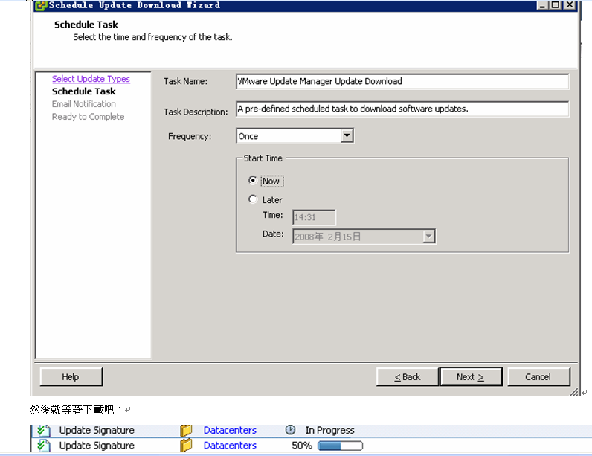Open the Date picker dropdown arrow
The image size is (592, 456).
(428, 237)
